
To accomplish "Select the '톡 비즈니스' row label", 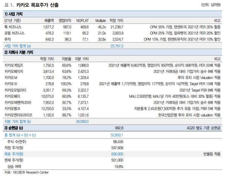I will pos(13,27).
